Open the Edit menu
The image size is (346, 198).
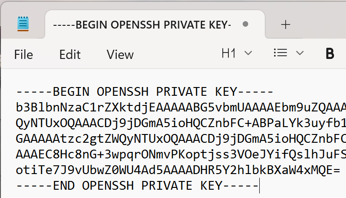click(70, 54)
